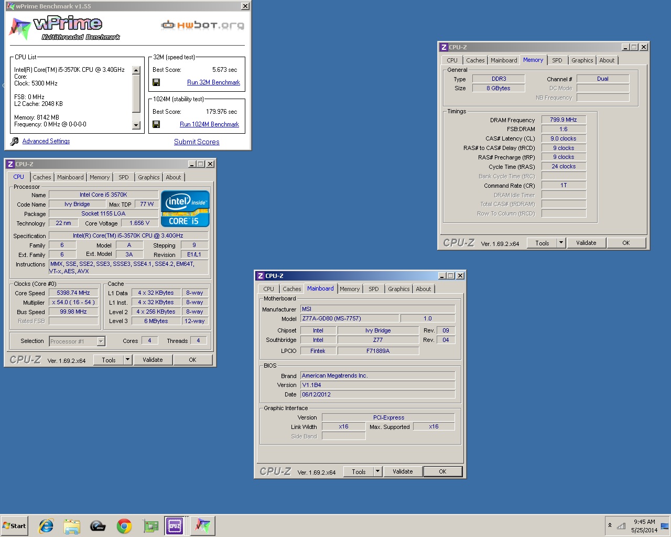Click the CPU-Z Mainboard window title icon
The width and height of the screenshot is (671, 537).
click(x=261, y=276)
